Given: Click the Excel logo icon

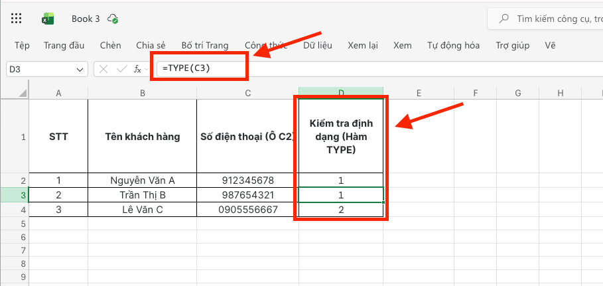Looking at the screenshot, I should [48, 19].
